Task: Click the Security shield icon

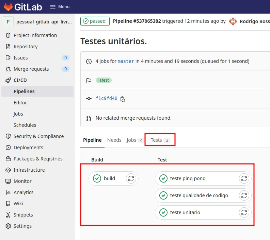Action: pyautogui.click(x=8, y=136)
